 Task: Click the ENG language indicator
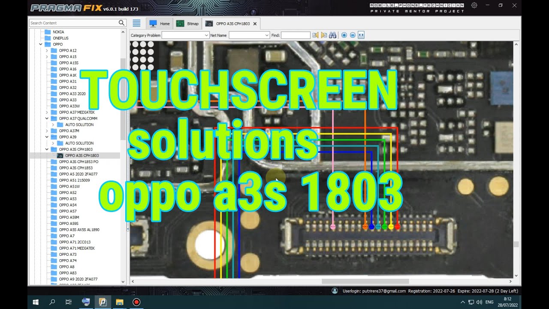489,302
